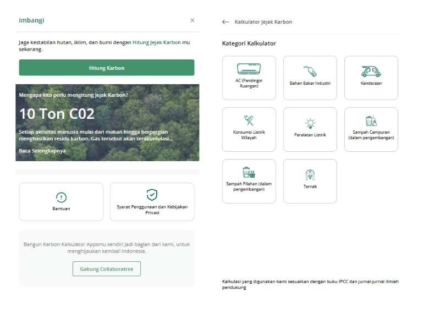
Task: Click Sampah Pilahan (dalam pengembangan) label
Action: point(249,186)
